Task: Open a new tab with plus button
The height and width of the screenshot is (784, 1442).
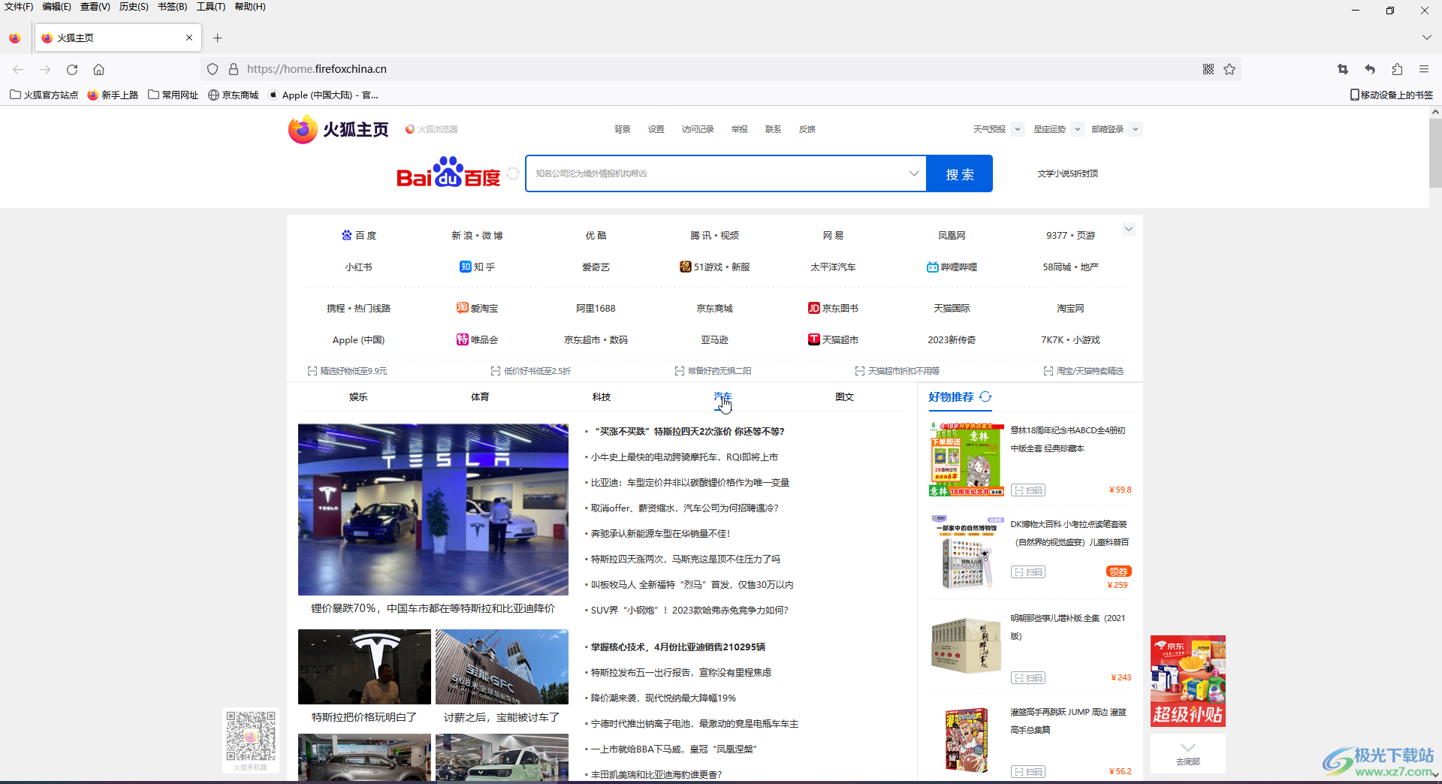Action: pos(218,38)
